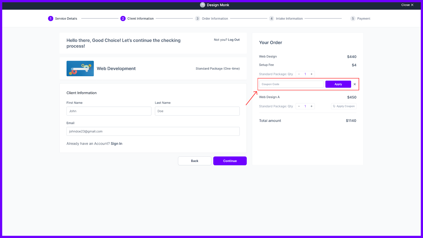Click Apply Coupon for Web Design A

tap(344, 106)
